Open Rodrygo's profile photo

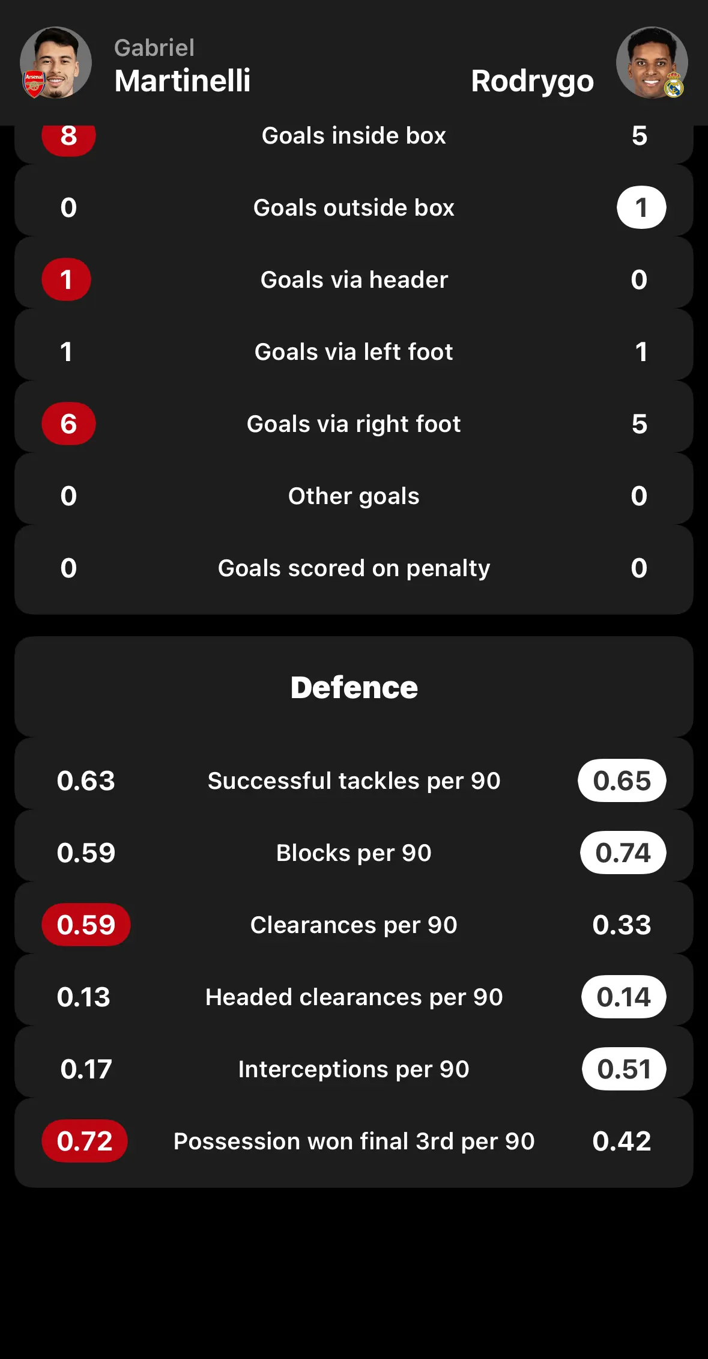point(652,62)
